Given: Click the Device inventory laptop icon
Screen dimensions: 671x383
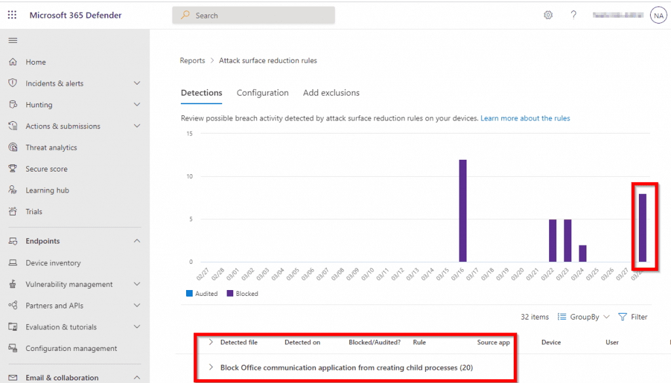Looking at the screenshot, I should 13,263.
